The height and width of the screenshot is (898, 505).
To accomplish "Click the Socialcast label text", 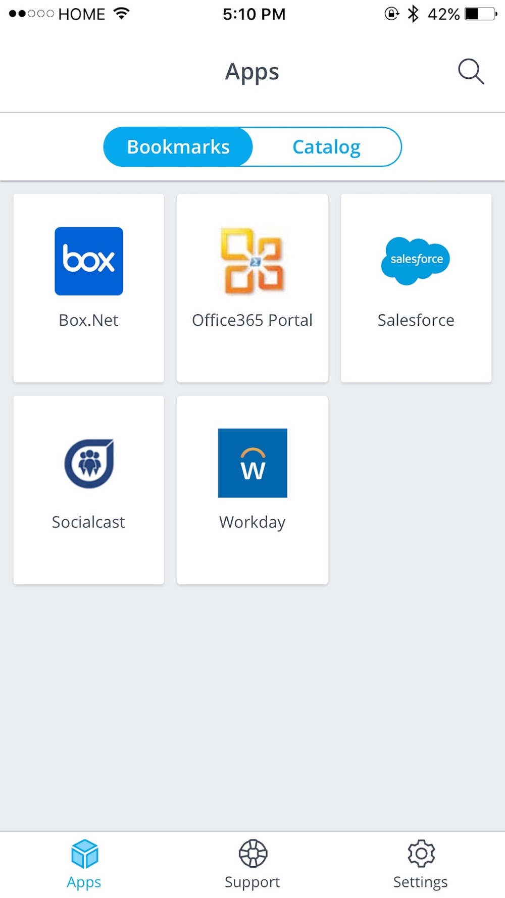I will pyautogui.click(x=88, y=522).
